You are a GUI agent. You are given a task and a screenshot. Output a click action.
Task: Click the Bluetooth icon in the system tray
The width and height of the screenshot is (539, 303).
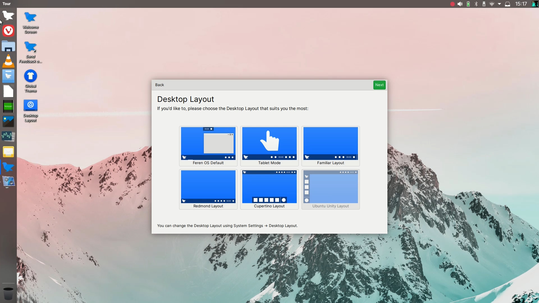pos(476,4)
